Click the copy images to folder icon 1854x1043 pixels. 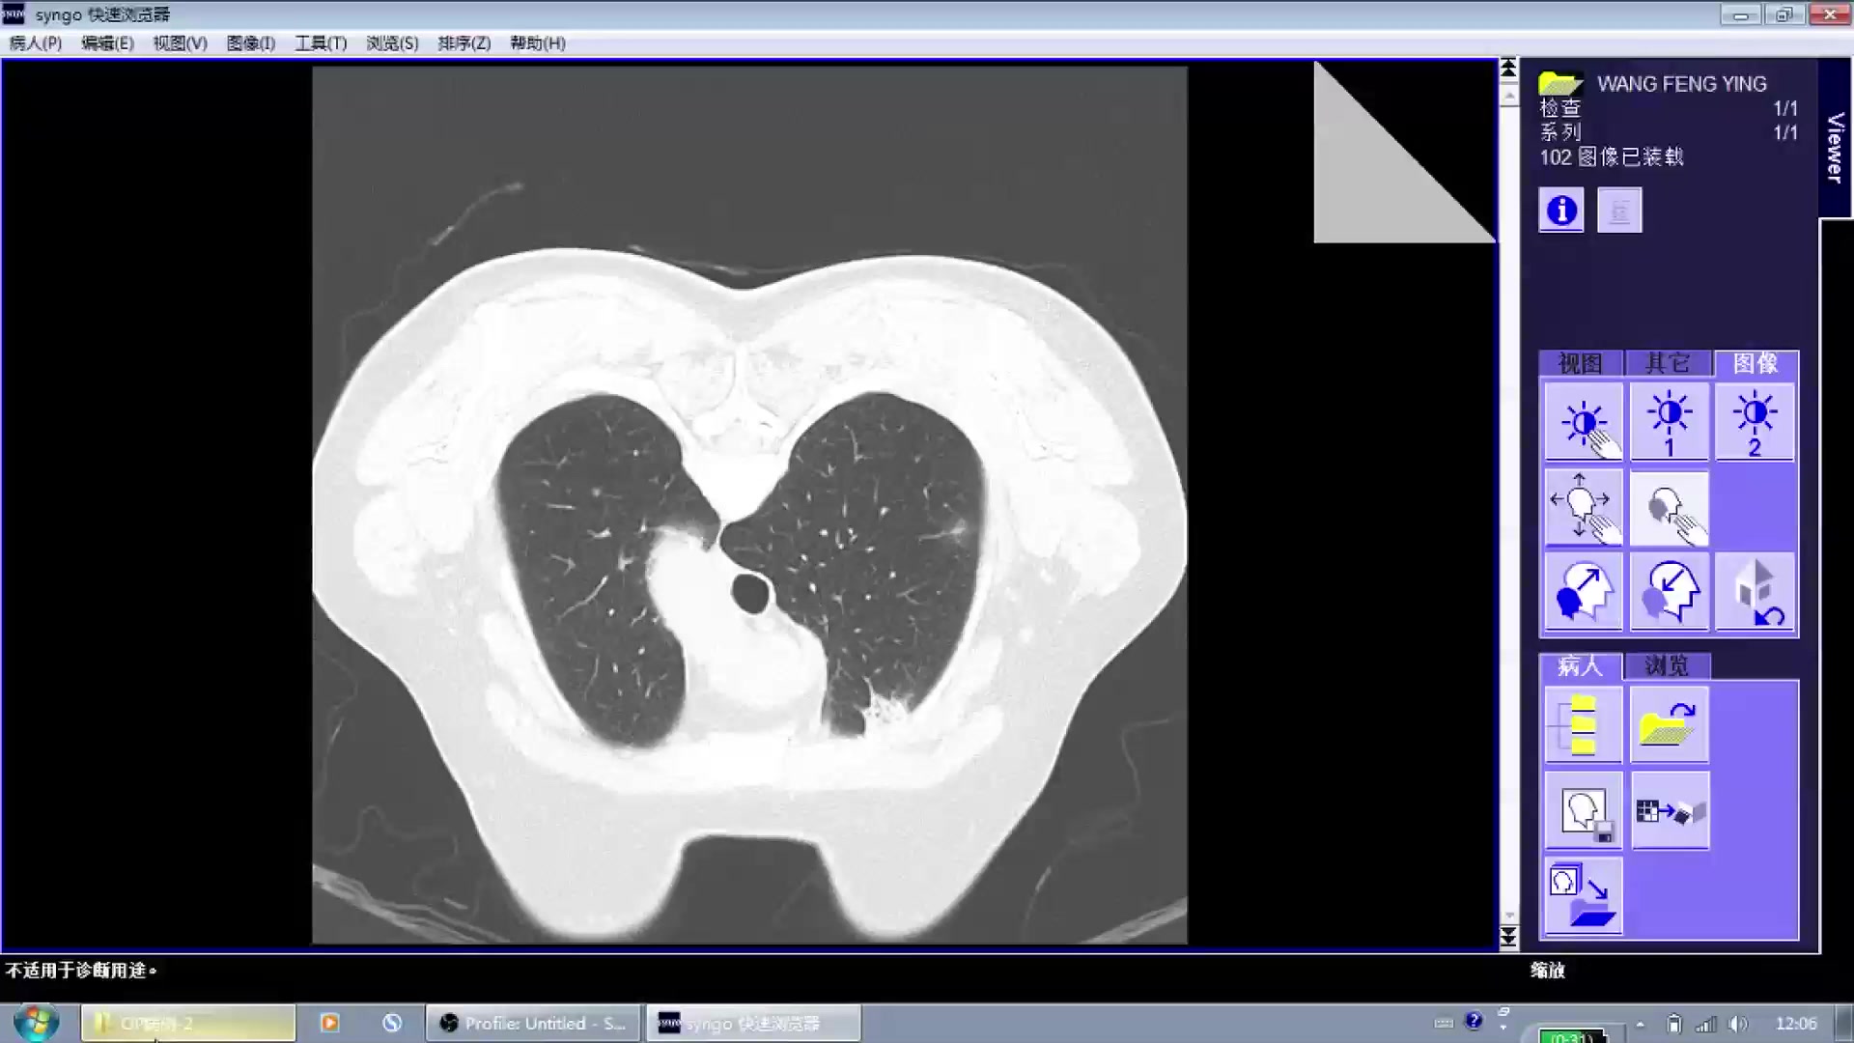(x=1584, y=896)
